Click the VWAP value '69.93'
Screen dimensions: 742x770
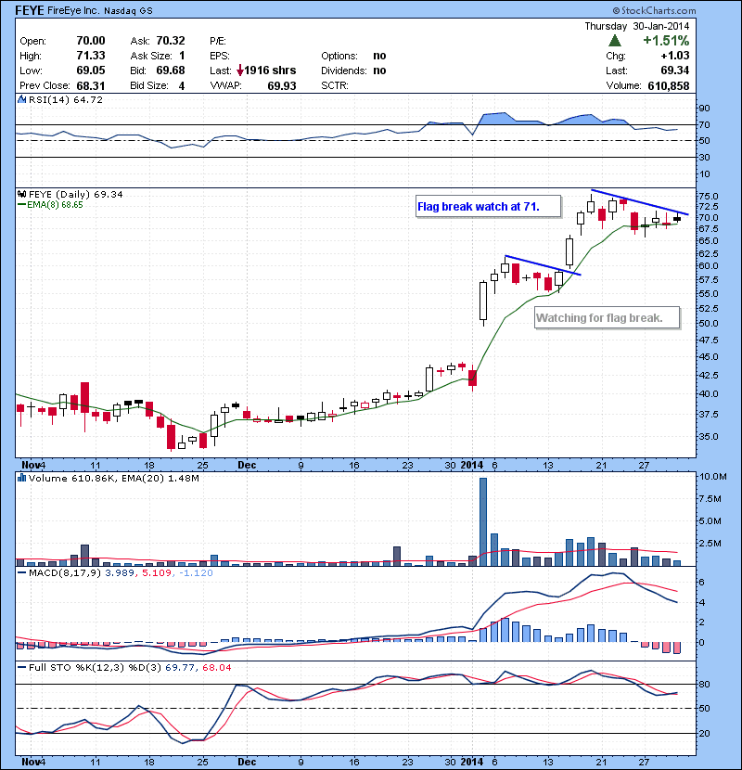[282, 86]
